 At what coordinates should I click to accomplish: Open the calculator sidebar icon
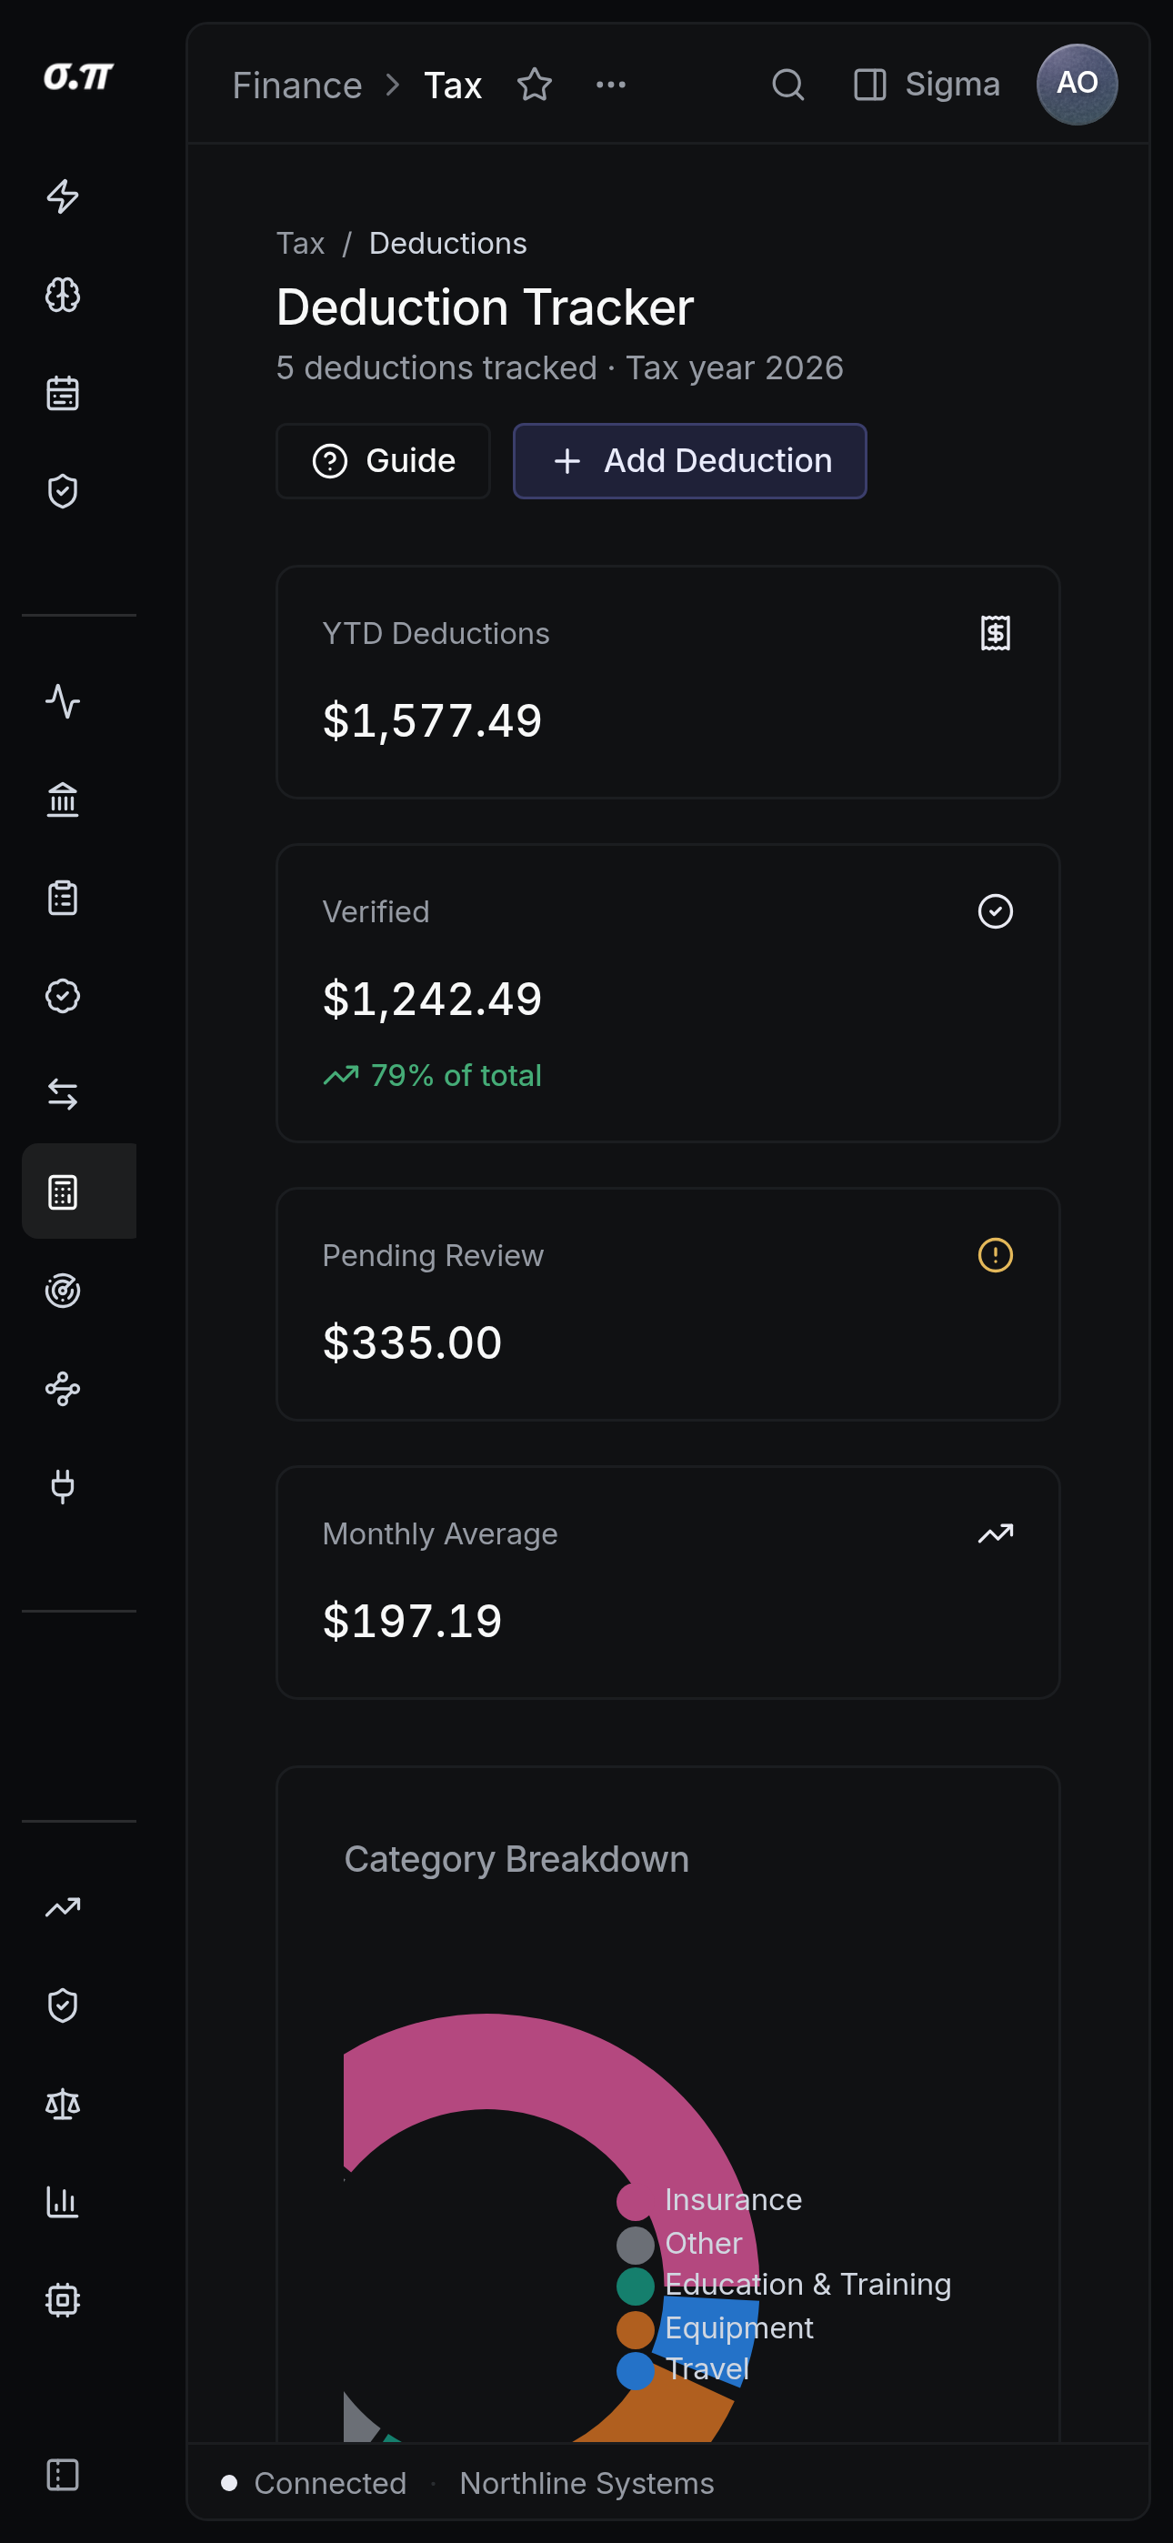pyautogui.click(x=63, y=1191)
